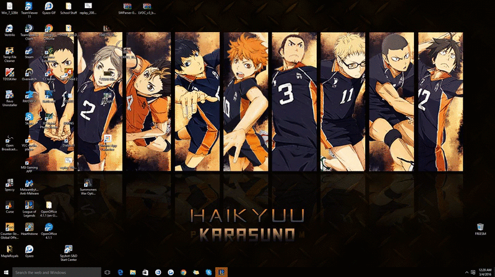Launch the Curse desktop shortcut

9,207
